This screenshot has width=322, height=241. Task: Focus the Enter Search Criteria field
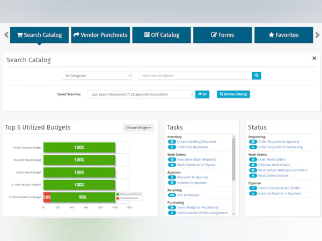(x=195, y=76)
